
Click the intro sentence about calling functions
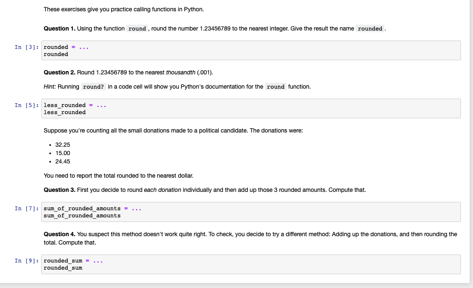124,9
